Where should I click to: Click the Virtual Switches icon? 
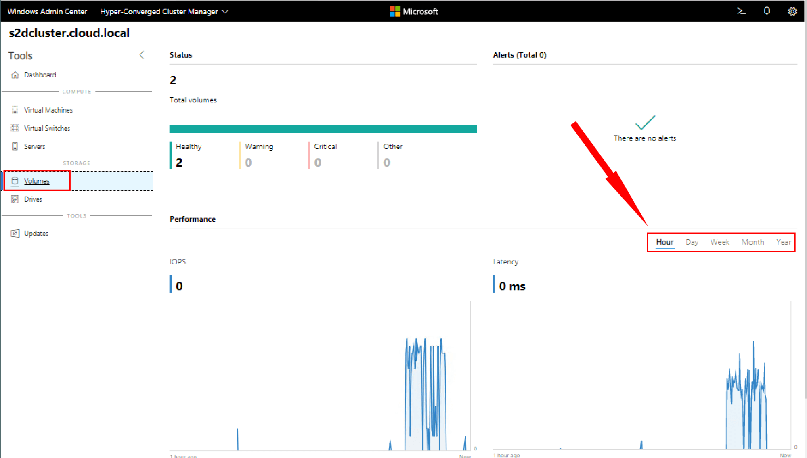pyautogui.click(x=16, y=128)
